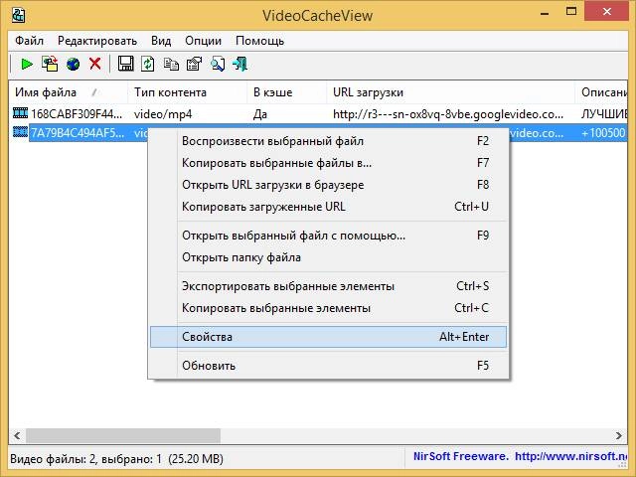636x477 pixels.
Task: Click the green Play selected file icon
Action: click(27, 64)
